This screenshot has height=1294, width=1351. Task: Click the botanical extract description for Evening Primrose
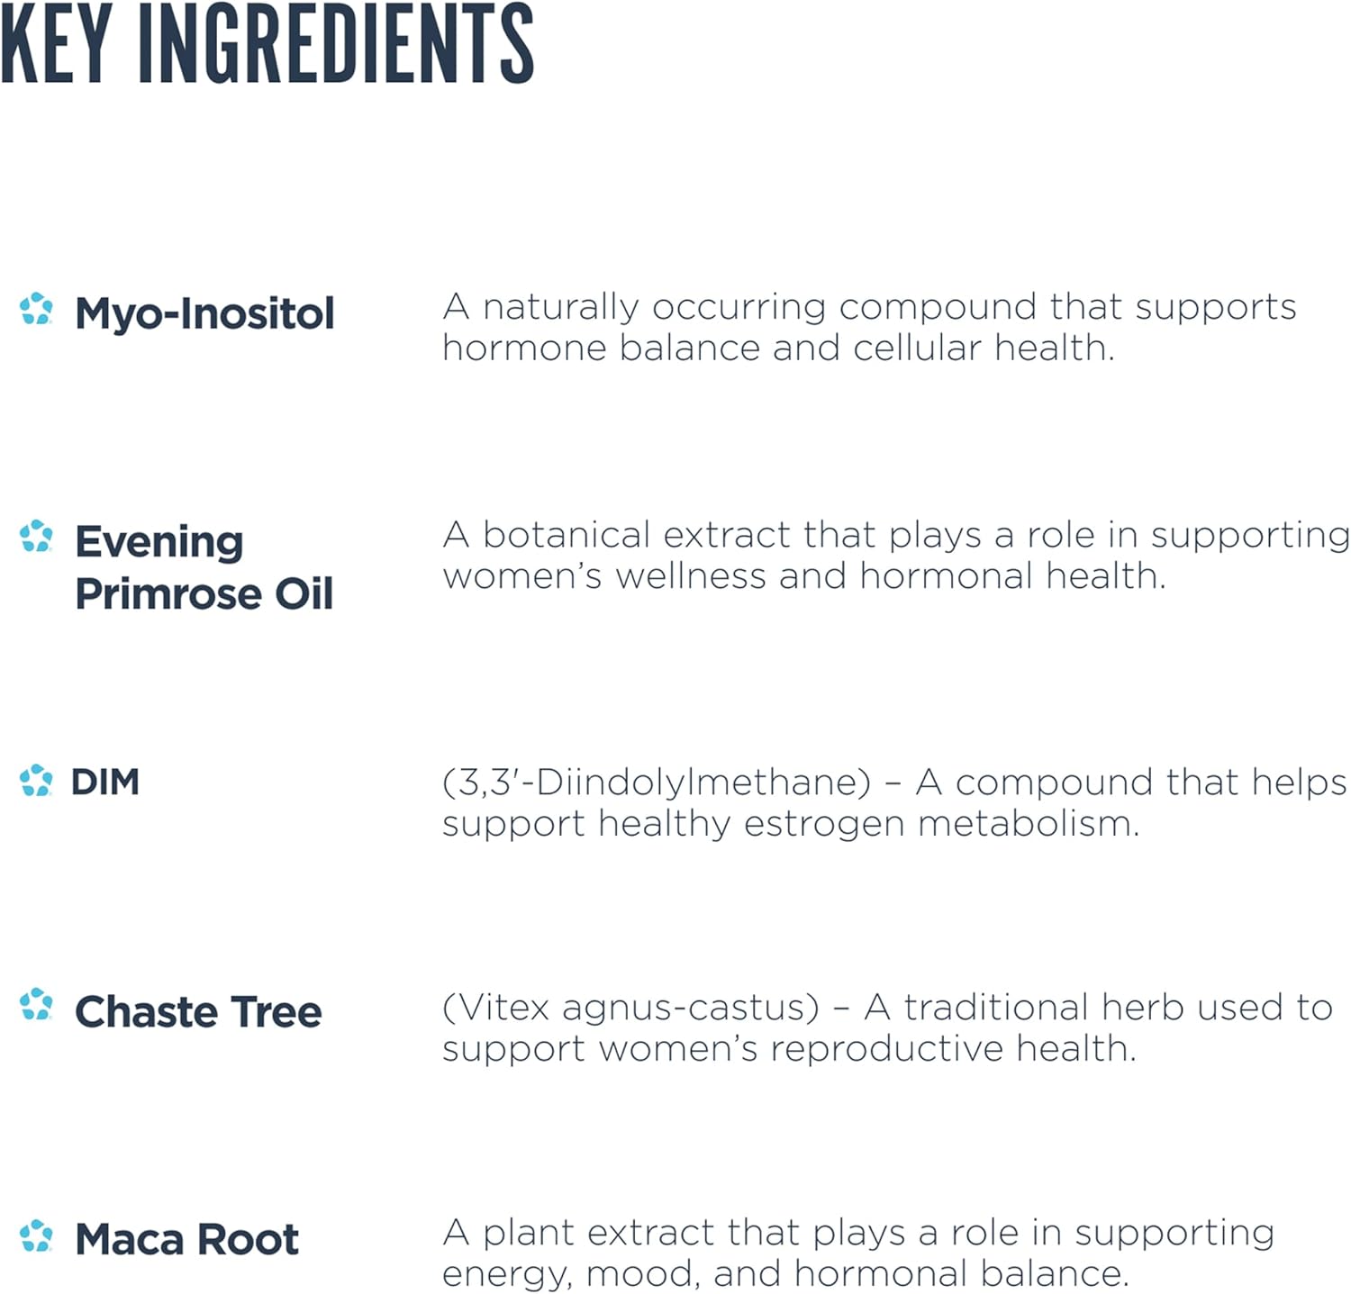[x=895, y=555]
